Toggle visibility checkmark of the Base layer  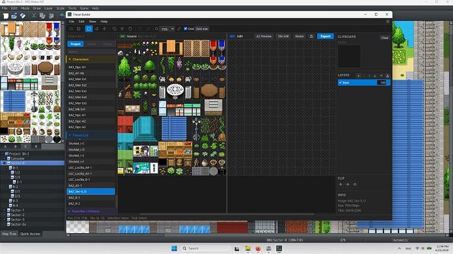click(340, 82)
